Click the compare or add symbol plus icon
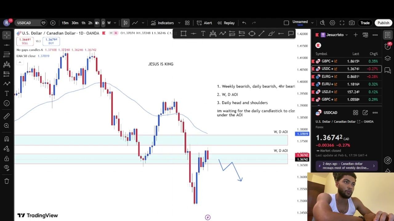The image size is (394, 221). point(53,23)
